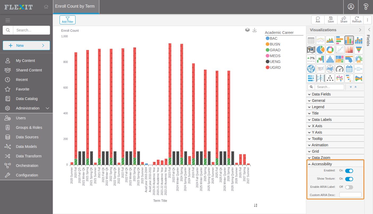The image size is (373, 214).
Task: Select the table visualization icon
Action: tap(311, 40)
